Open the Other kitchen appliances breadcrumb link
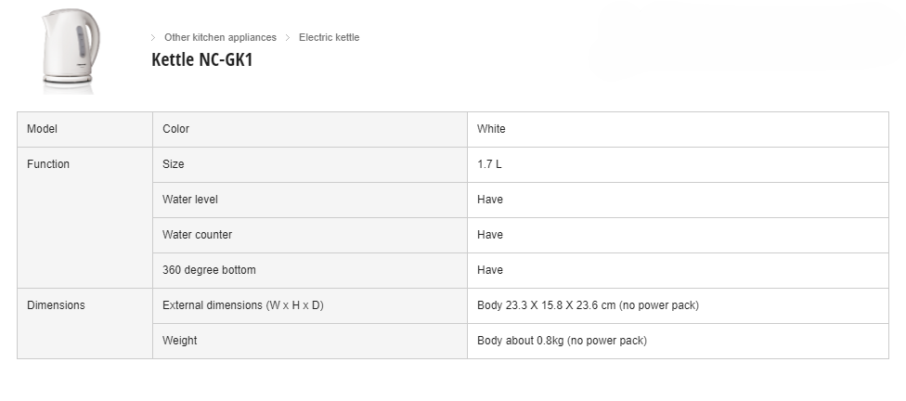Viewport: 906px width, 401px height. 220,37
